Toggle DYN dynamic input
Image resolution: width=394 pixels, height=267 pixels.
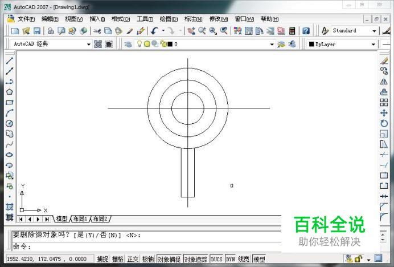(x=230, y=259)
